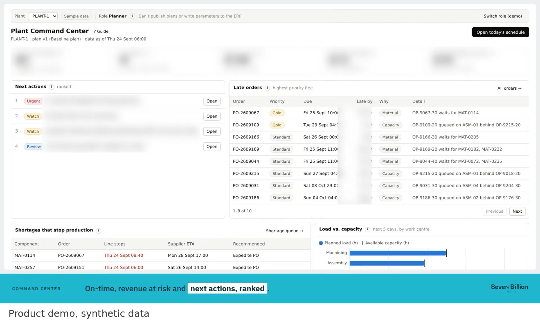
Task: Click the Machining planned load bar
Action: tap(397, 253)
